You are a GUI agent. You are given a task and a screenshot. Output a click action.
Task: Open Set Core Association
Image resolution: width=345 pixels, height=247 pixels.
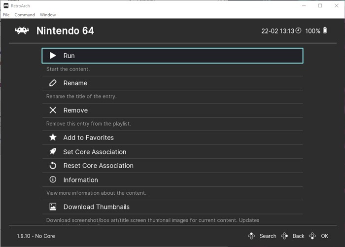pyautogui.click(x=172, y=152)
